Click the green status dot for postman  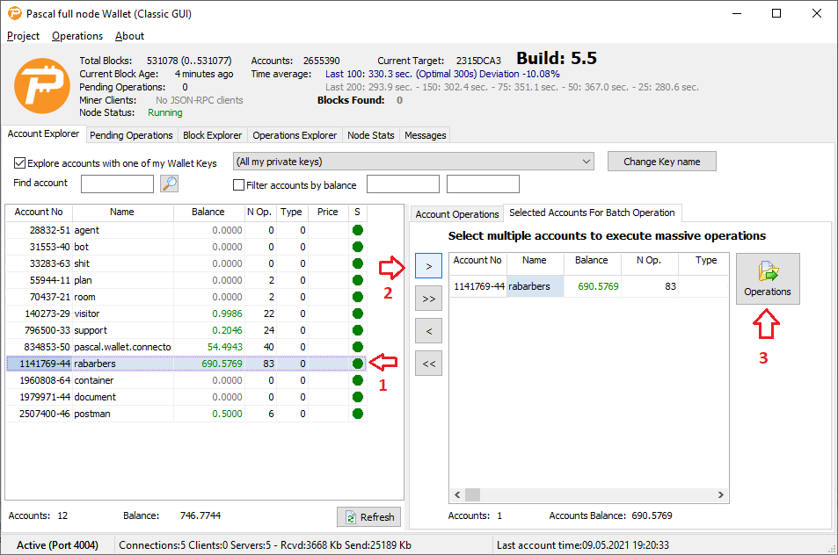[x=358, y=414]
